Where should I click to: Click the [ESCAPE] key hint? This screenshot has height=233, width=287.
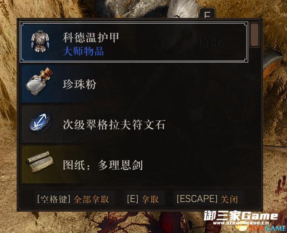click(x=197, y=199)
